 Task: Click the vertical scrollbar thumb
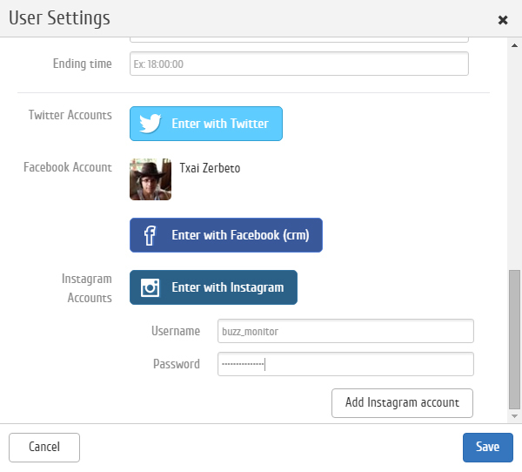tap(514, 338)
